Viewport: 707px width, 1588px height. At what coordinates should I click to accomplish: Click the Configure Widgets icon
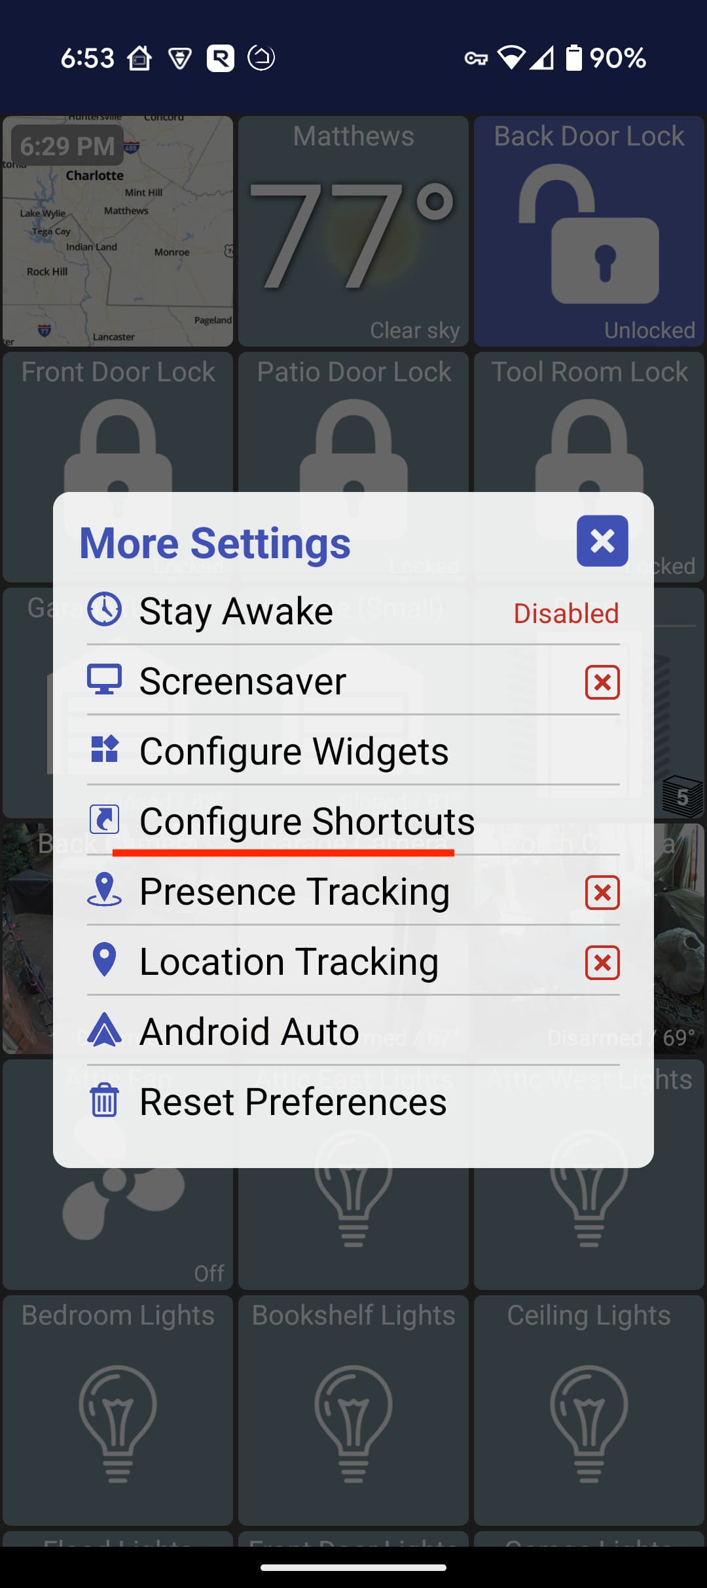click(105, 749)
